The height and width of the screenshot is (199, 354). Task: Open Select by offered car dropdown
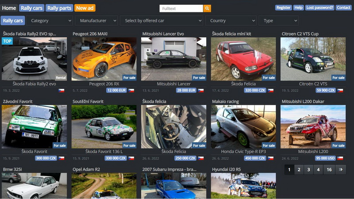[162, 21]
